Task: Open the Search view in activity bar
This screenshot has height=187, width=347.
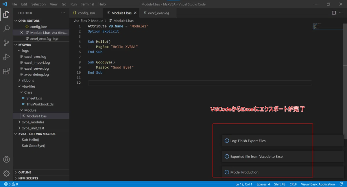Action: pos(6,29)
